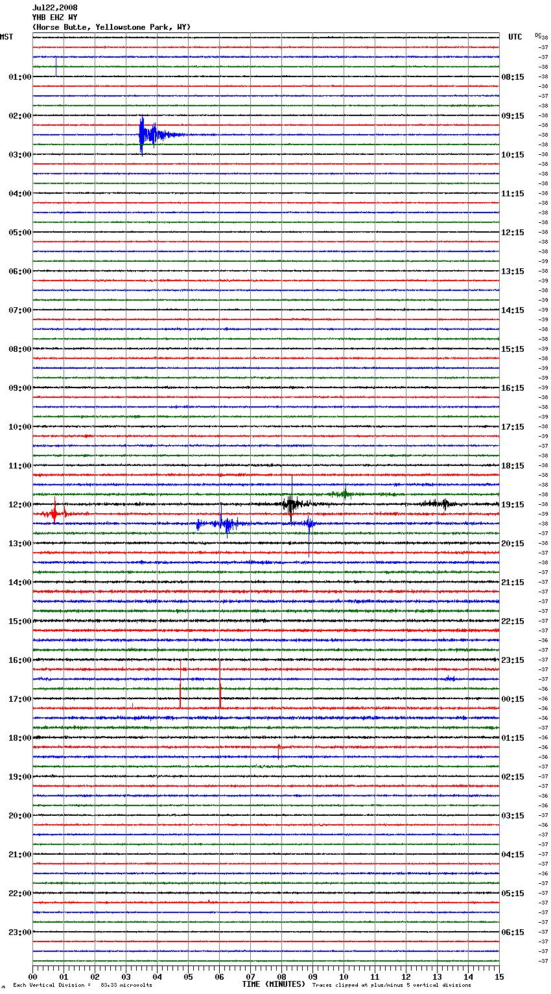Click the minute-axis tick label 13
The width and height of the screenshot is (551, 994).
(438, 977)
